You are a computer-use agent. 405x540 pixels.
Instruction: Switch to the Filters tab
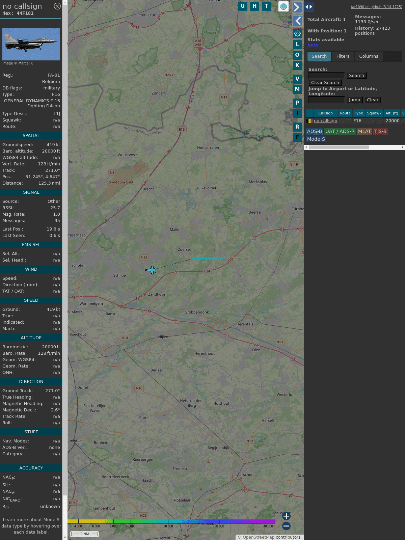click(x=343, y=56)
